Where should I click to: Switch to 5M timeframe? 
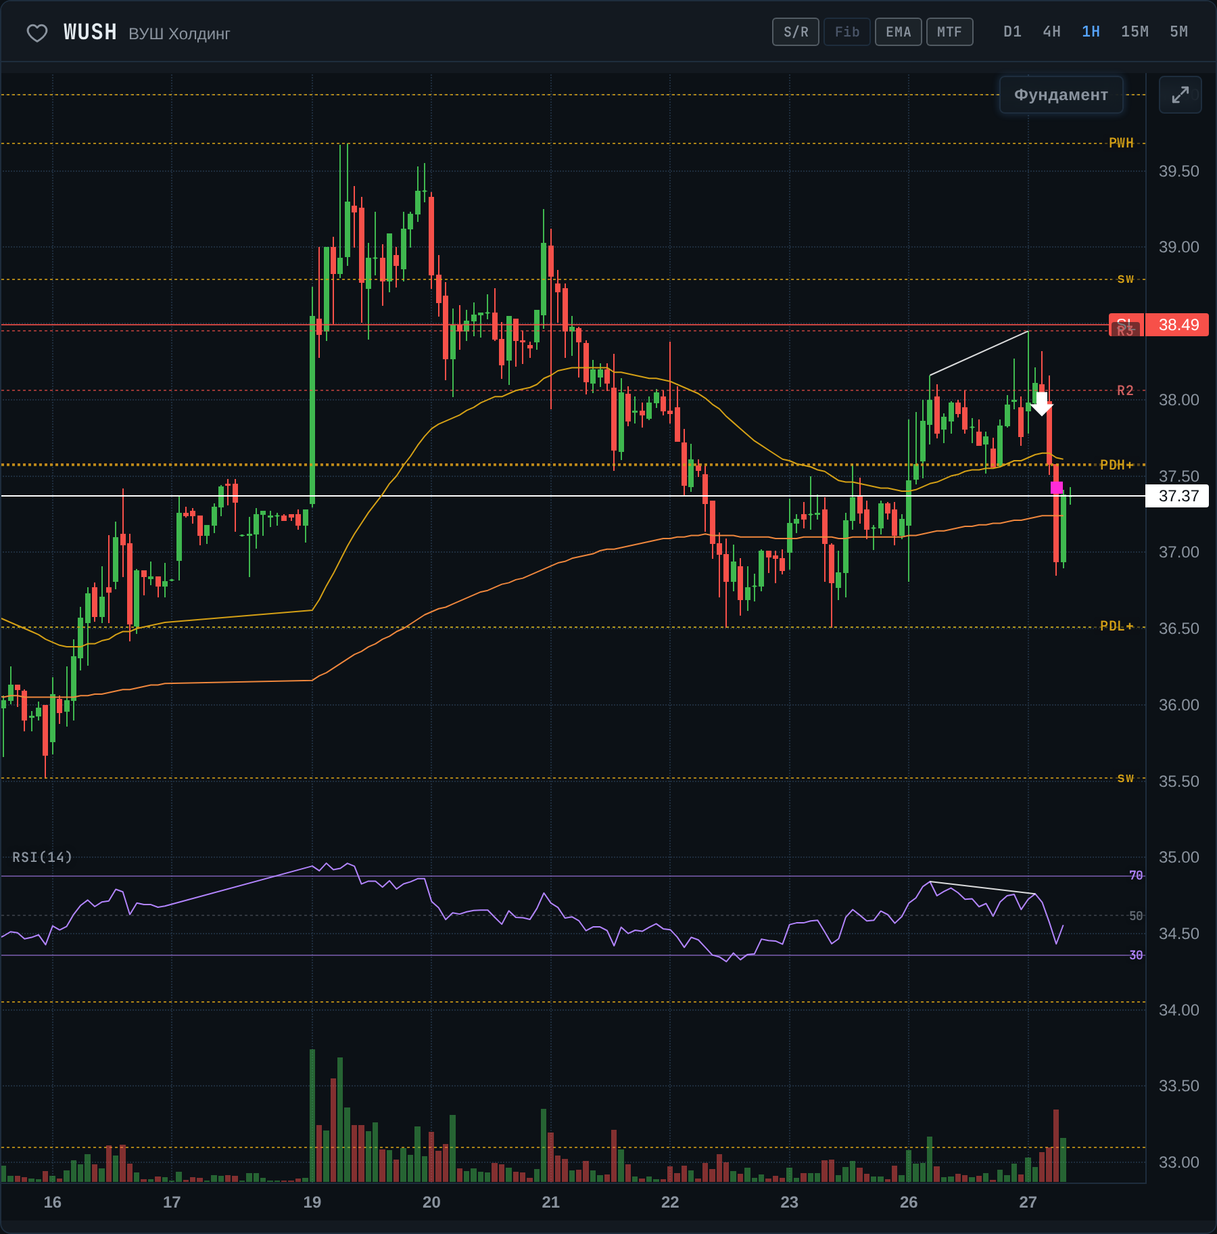1178,32
